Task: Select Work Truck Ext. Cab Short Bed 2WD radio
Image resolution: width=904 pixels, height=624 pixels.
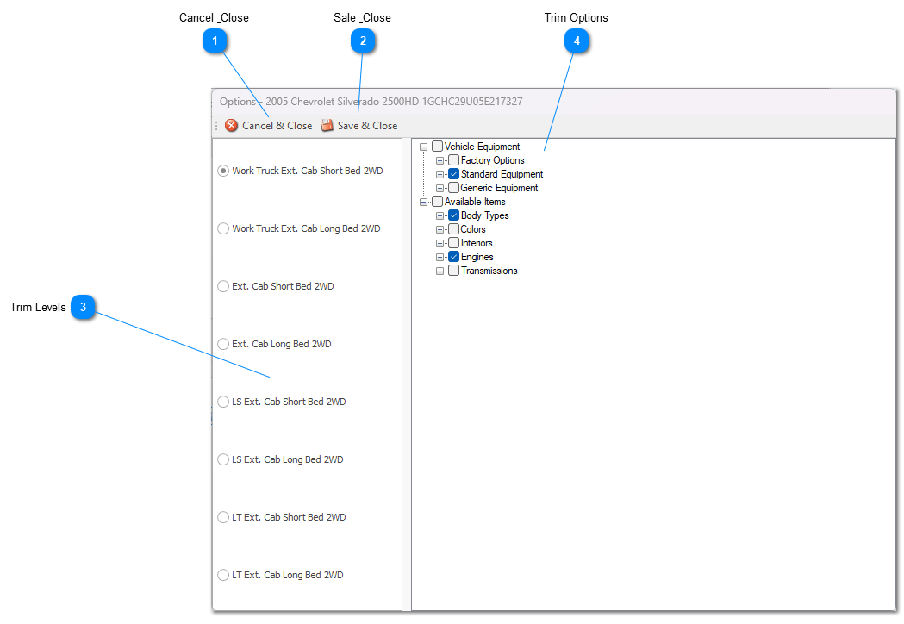Action: pos(223,171)
